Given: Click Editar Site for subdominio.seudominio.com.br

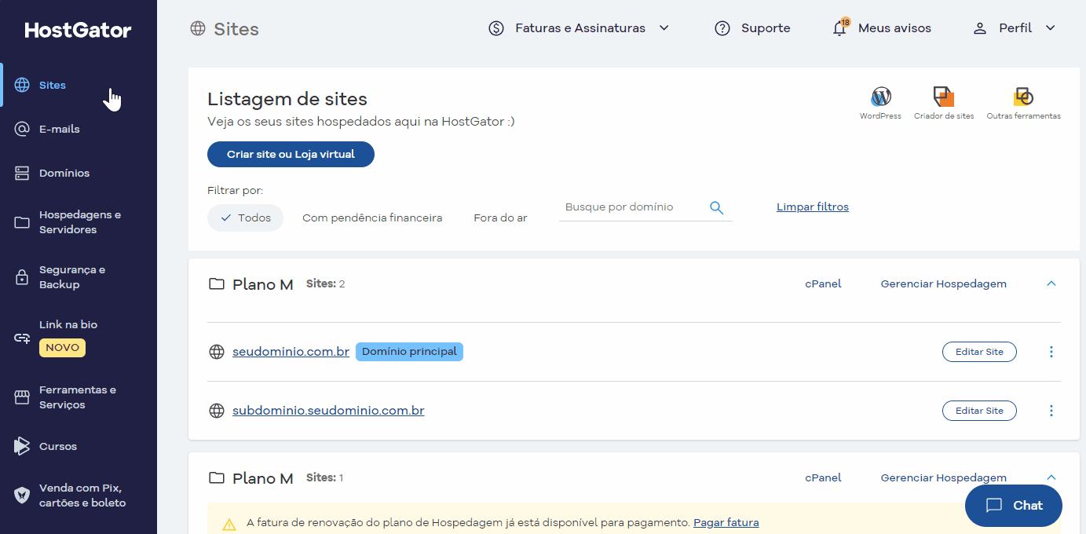Looking at the screenshot, I should tap(979, 411).
